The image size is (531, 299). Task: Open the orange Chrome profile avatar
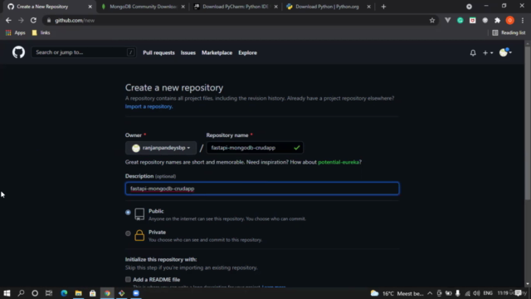[x=510, y=20]
